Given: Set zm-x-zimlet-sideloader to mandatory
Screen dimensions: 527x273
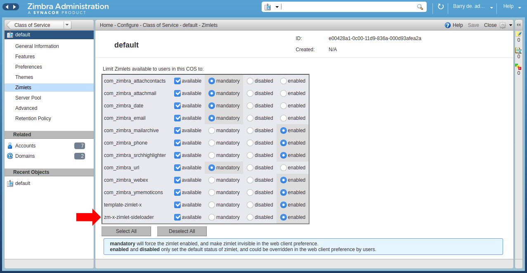Looking at the screenshot, I should pyautogui.click(x=212, y=217).
